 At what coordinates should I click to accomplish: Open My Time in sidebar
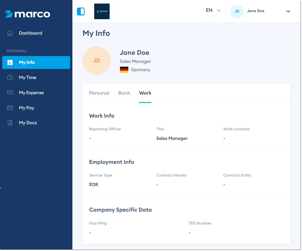[x=36, y=78]
